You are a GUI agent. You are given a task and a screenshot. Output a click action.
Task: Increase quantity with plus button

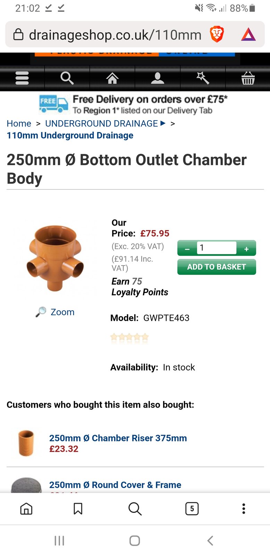[246, 249]
